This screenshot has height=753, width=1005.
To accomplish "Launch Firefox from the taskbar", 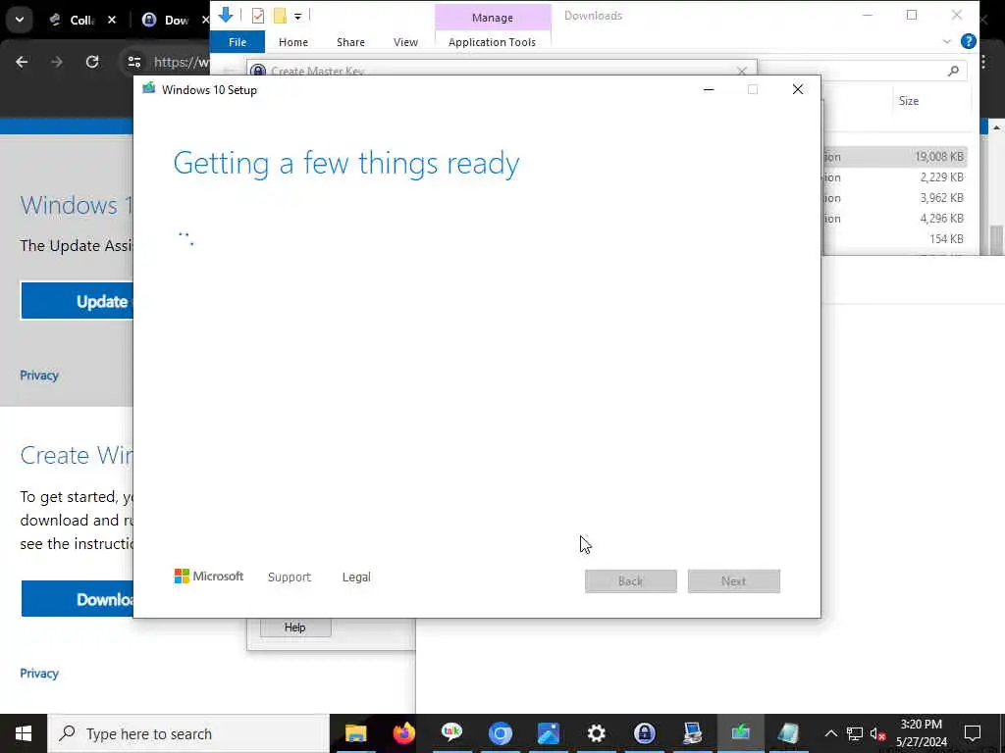I will (x=403, y=733).
